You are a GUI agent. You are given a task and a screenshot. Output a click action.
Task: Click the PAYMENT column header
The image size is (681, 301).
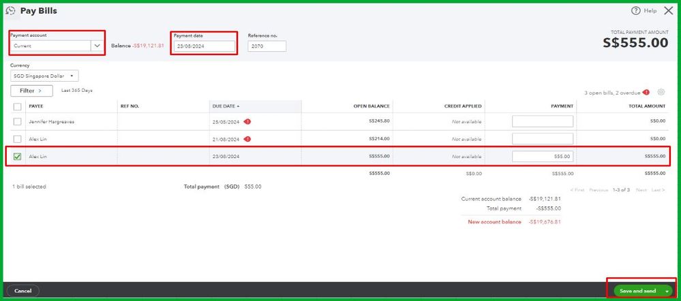click(x=562, y=106)
